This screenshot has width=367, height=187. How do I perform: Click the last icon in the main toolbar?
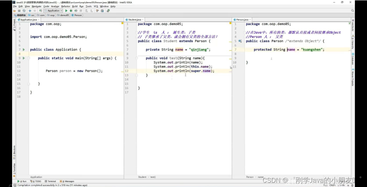(x=108, y=11)
